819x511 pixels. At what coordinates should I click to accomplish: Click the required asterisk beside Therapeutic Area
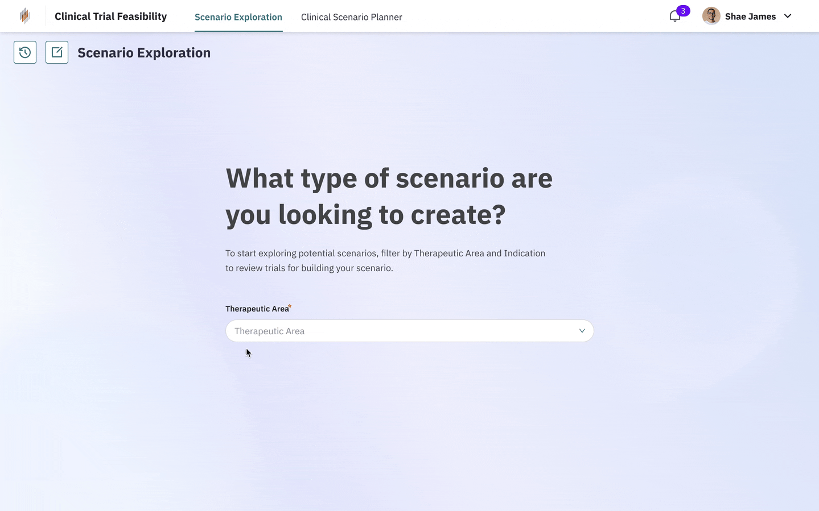[x=290, y=306]
